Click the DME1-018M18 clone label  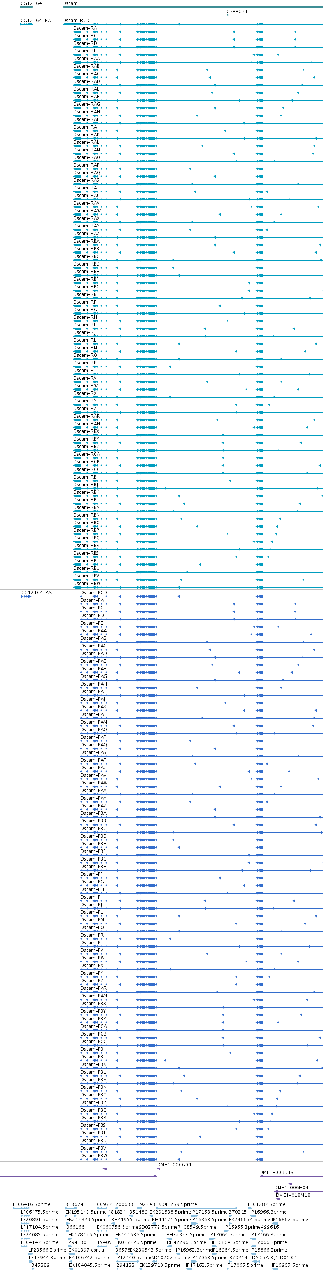pyautogui.click(x=293, y=1195)
